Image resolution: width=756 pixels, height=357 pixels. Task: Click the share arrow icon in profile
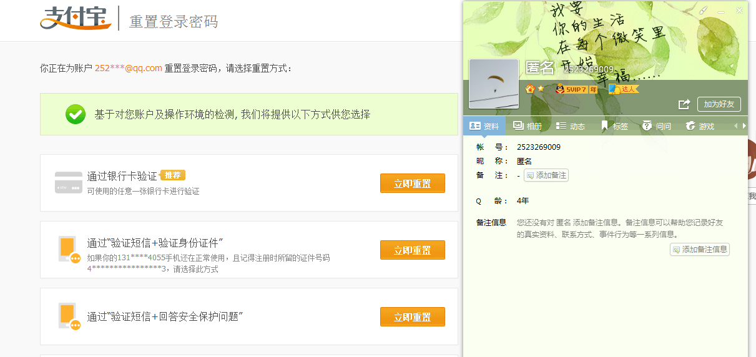pyautogui.click(x=684, y=104)
